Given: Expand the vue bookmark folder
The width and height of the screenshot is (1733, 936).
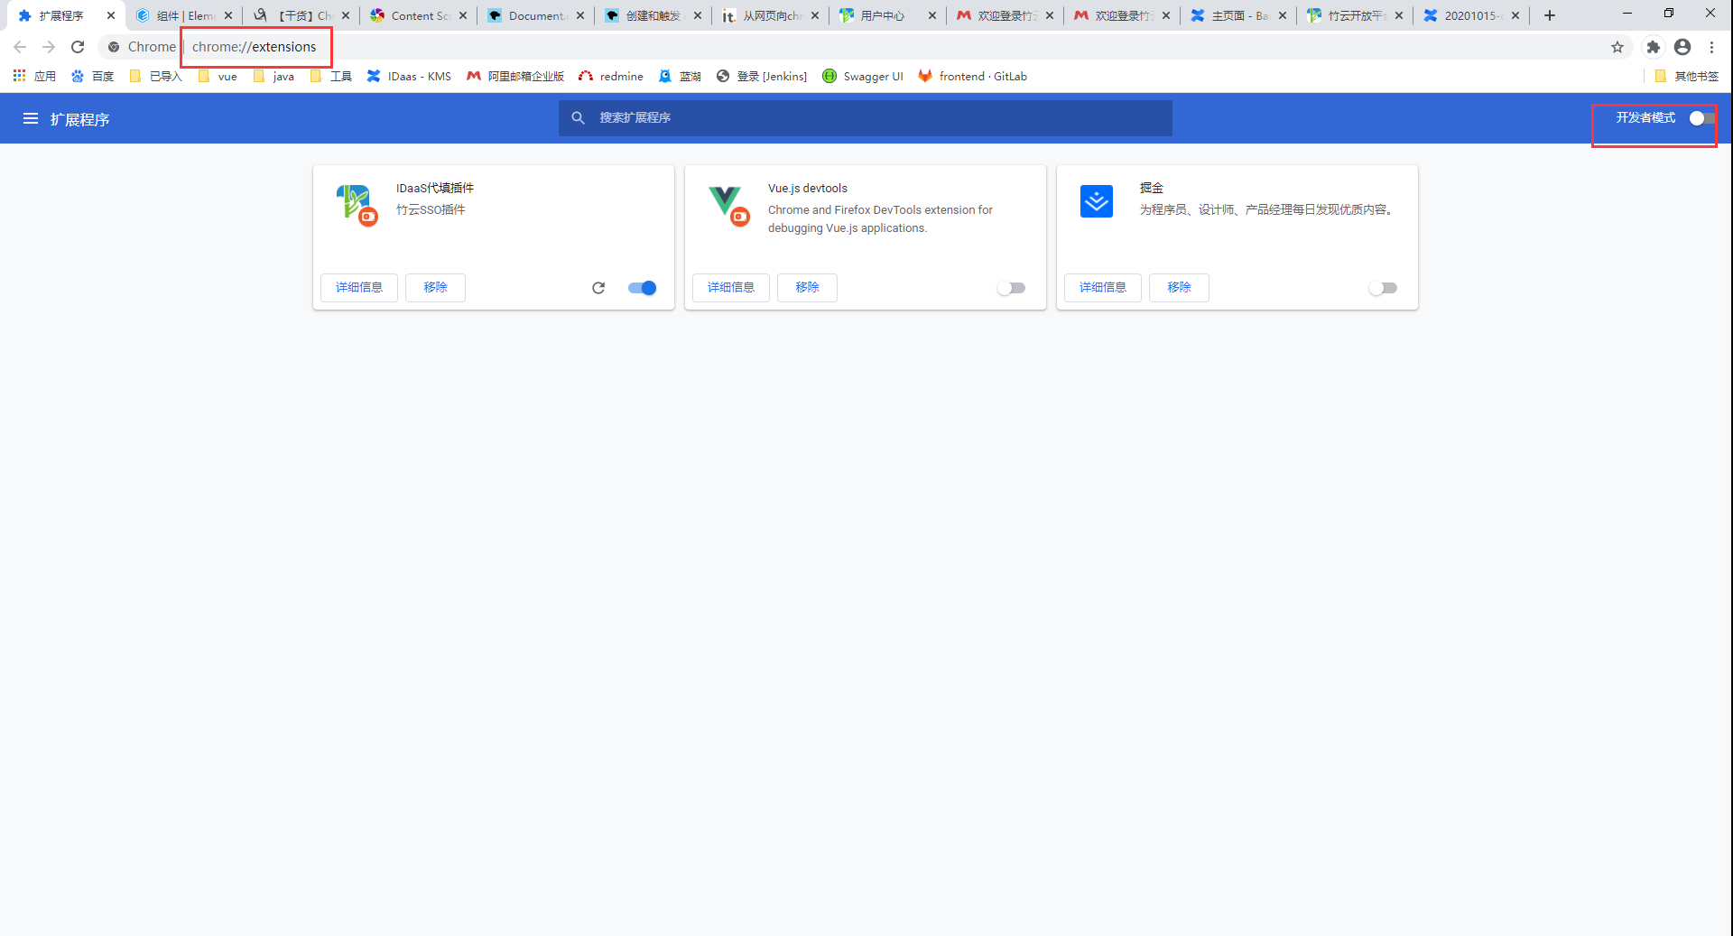Looking at the screenshot, I should point(218,77).
